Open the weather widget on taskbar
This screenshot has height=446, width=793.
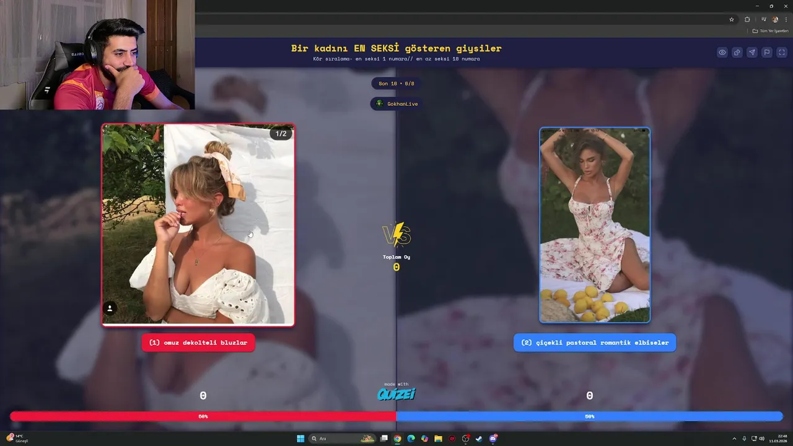[17, 439]
